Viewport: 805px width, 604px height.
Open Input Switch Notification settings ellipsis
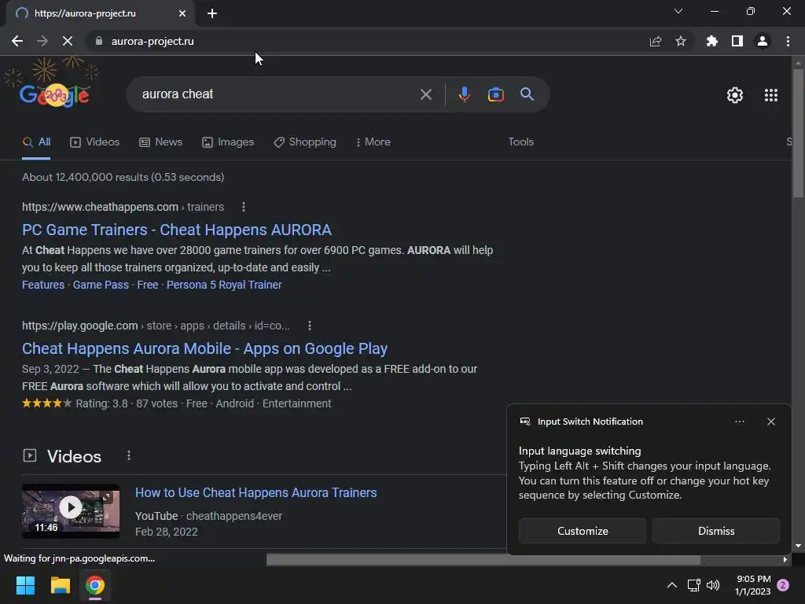tap(739, 422)
